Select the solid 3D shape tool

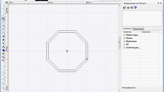[x=3, y=40]
